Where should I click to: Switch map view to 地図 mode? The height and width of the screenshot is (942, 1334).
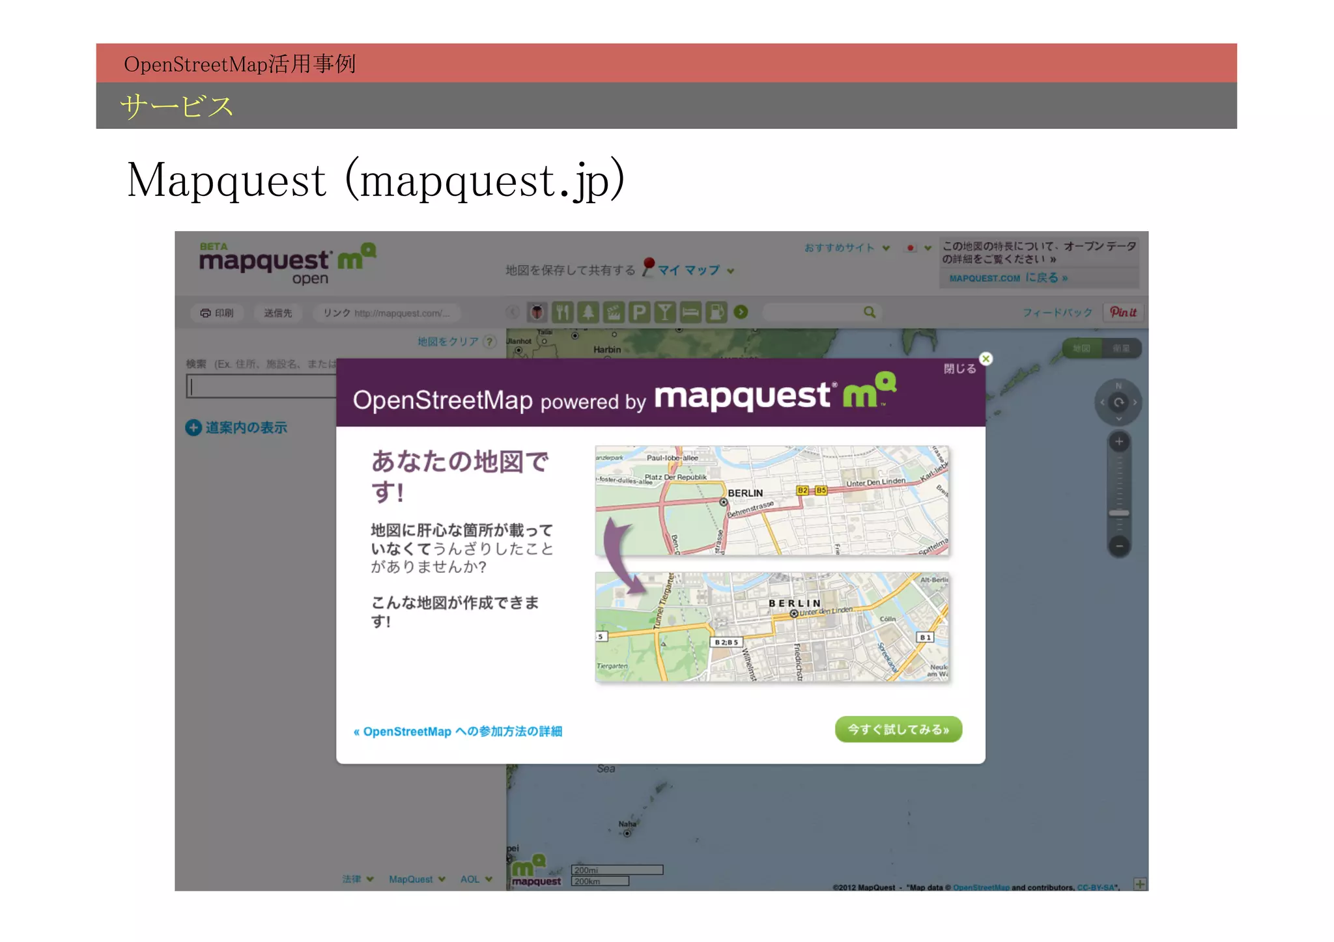[x=1082, y=348]
